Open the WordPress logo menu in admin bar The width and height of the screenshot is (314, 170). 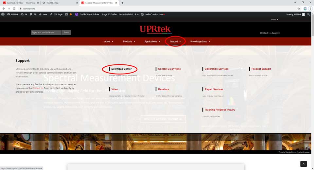tap(3, 14)
